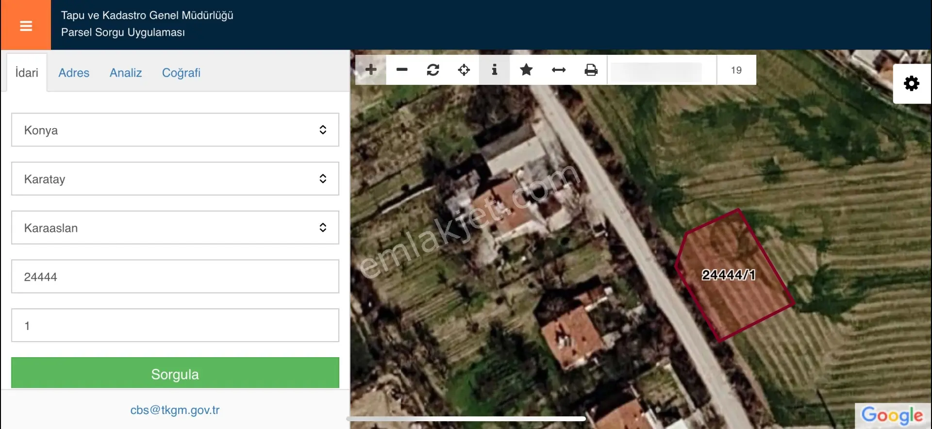Refresh the map with the circular arrows icon
This screenshot has width=932, height=429.
coord(433,70)
